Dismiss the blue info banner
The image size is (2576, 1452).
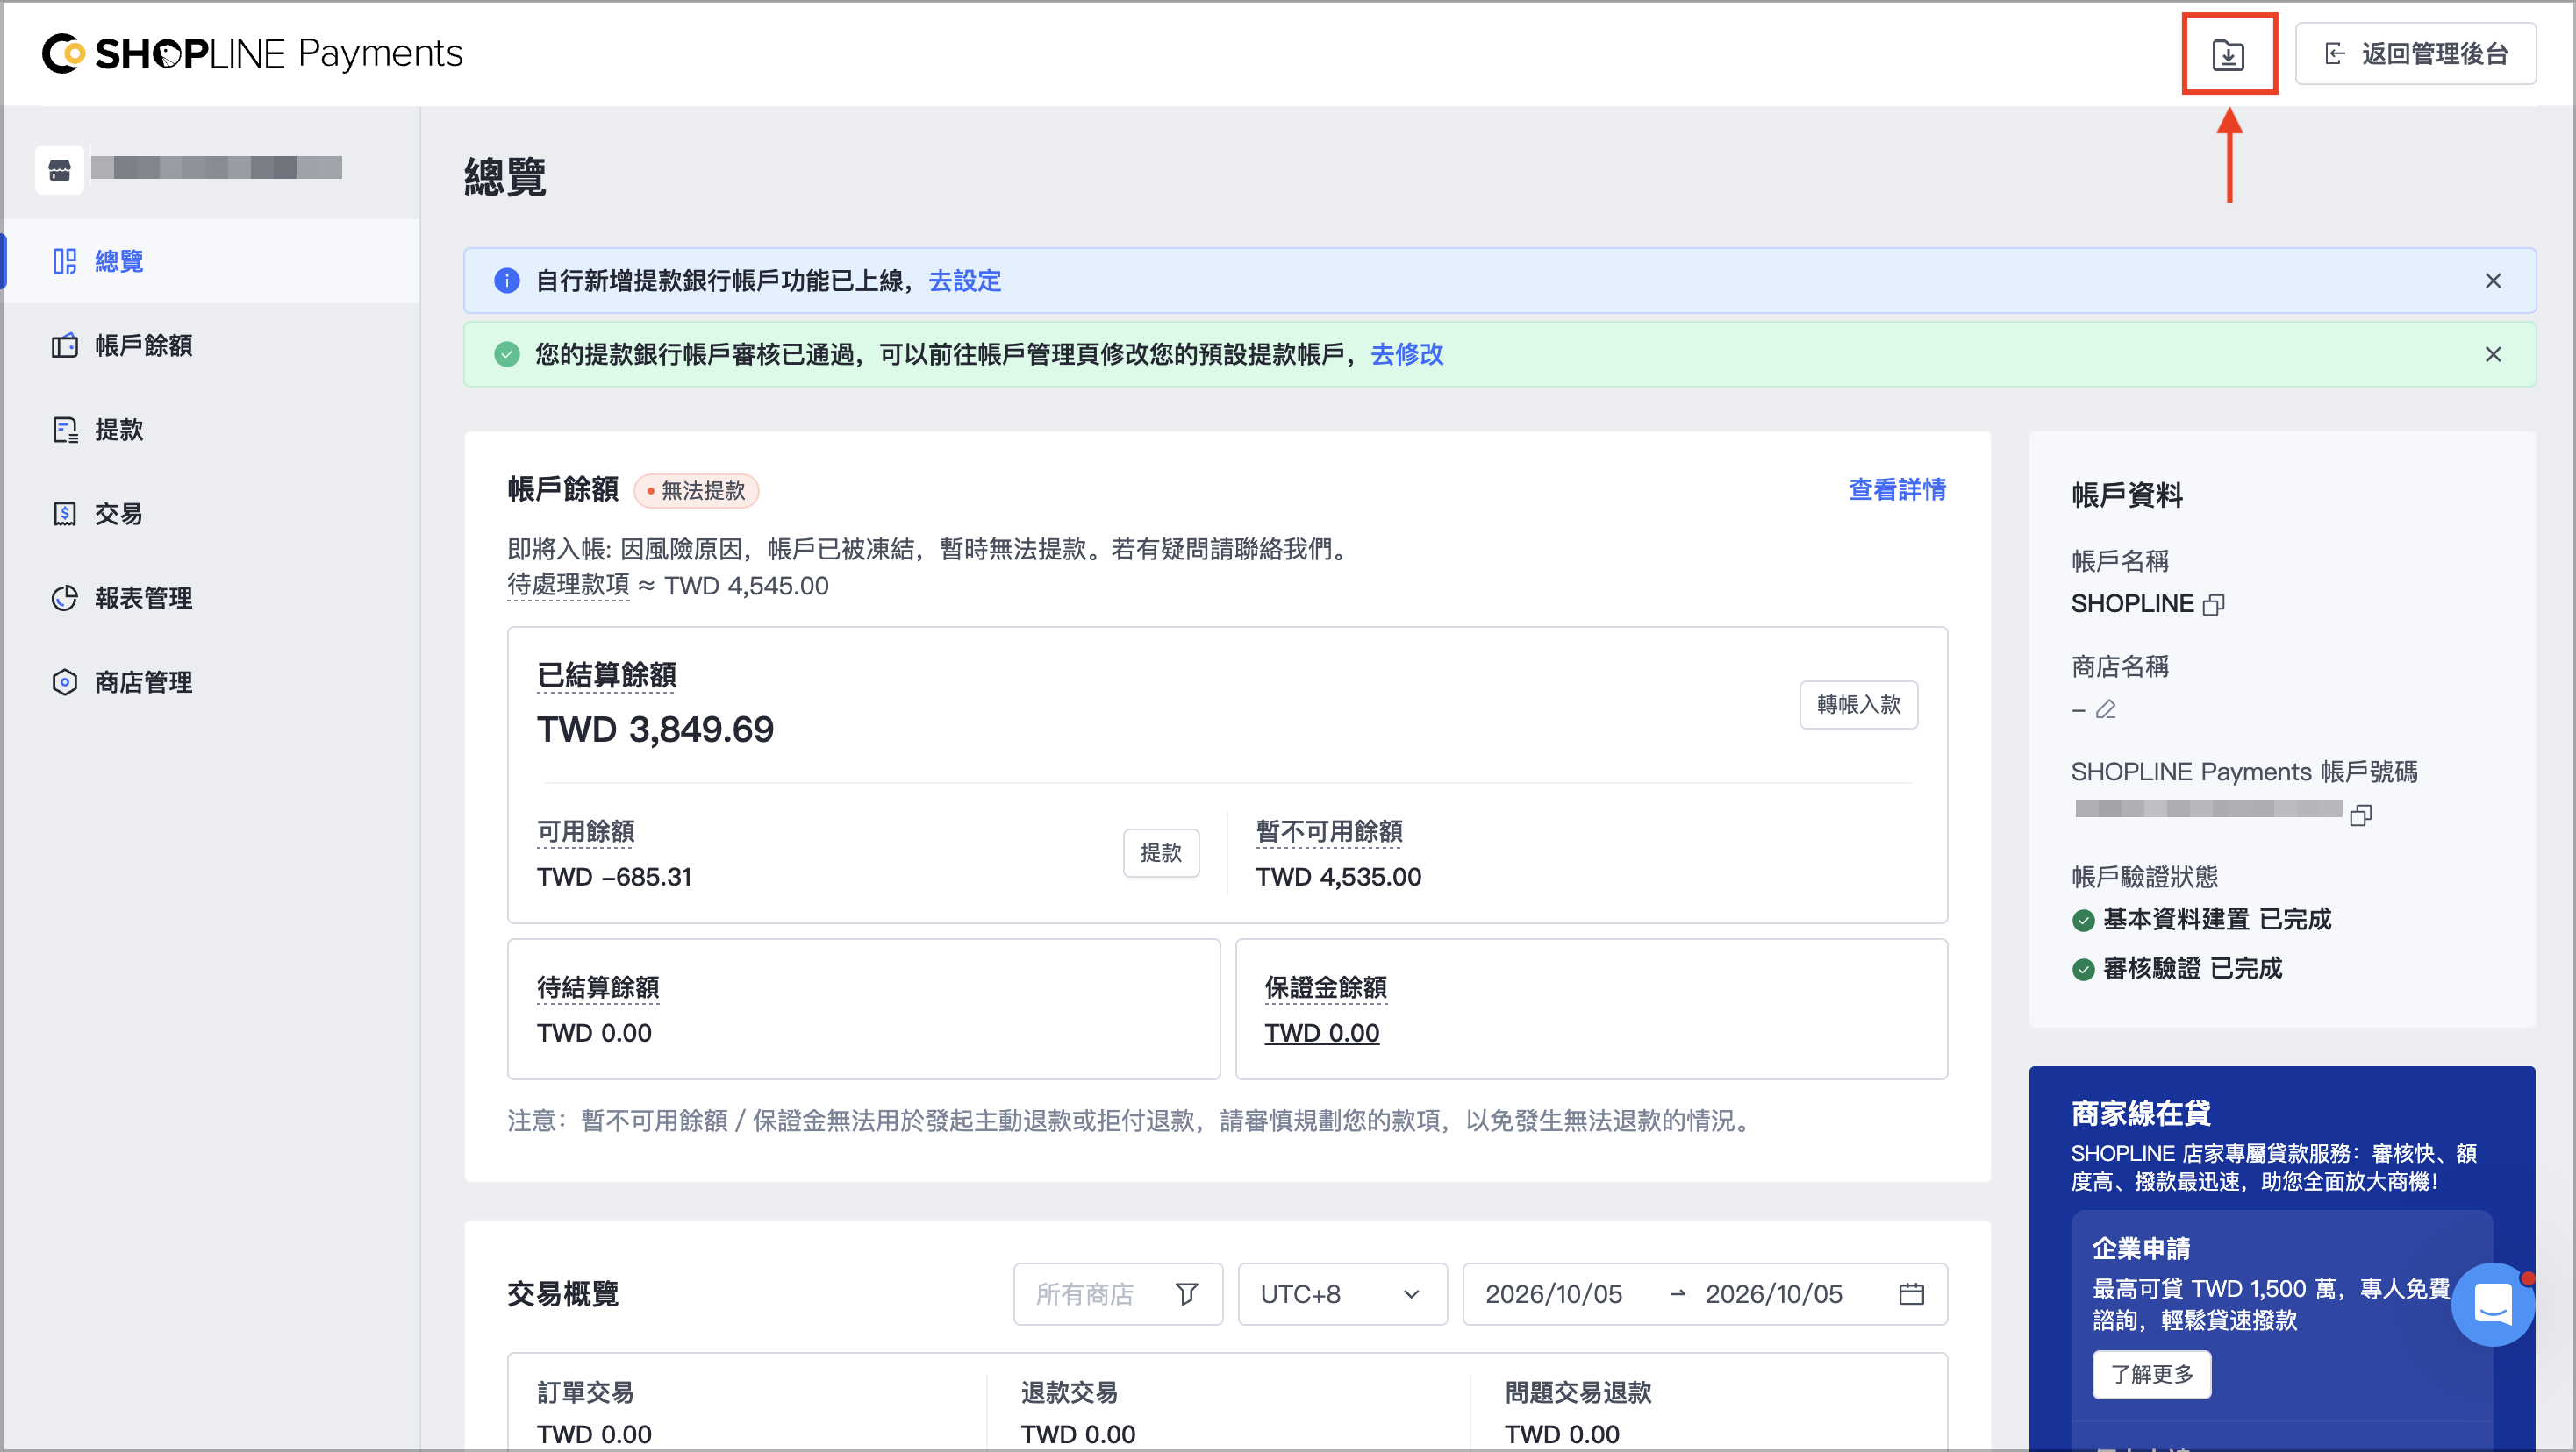(x=2493, y=281)
